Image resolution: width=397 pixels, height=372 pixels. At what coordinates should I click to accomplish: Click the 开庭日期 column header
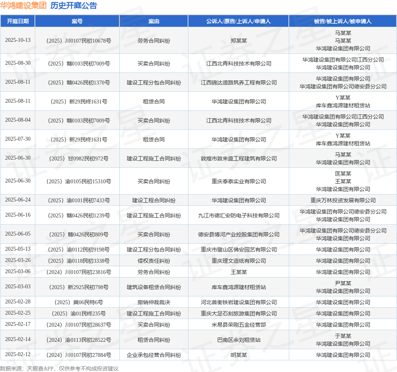18,21
